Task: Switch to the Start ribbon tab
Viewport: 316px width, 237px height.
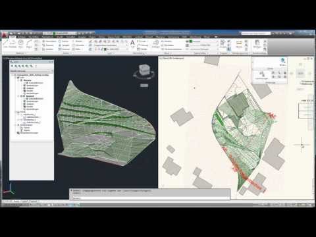Action: coord(13,37)
